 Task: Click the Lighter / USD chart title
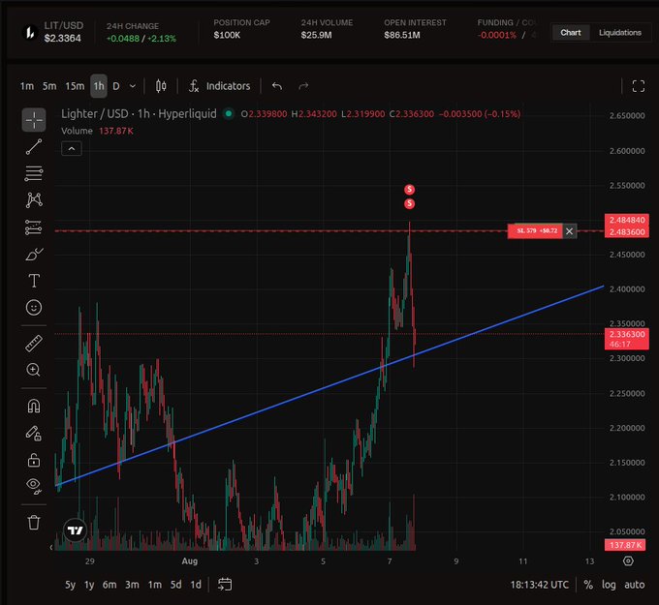pos(139,114)
